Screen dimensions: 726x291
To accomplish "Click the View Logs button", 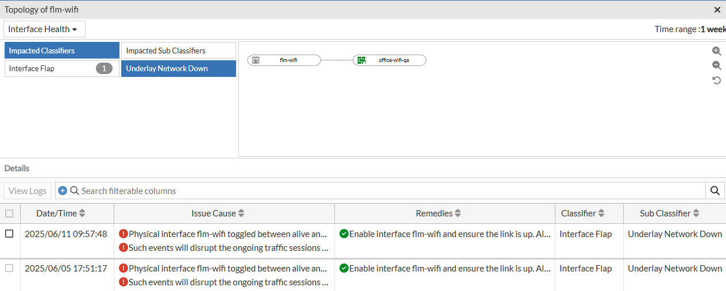I will coord(27,191).
